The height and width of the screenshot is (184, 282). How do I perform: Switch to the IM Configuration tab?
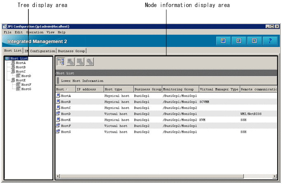pyautogui.click(x=40, y=51)
